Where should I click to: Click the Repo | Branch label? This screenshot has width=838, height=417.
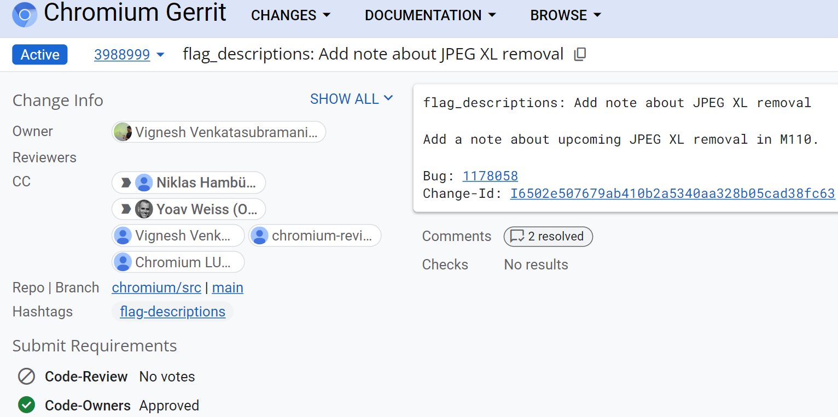[56, 287]
